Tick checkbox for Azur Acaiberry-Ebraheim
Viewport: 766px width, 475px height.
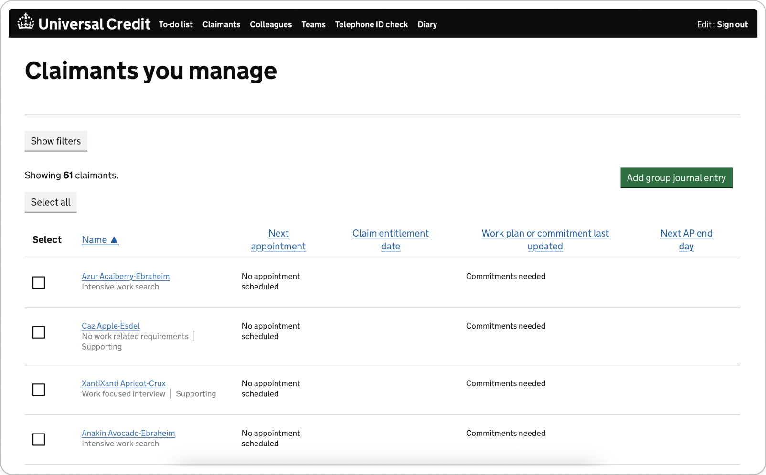(39, 283)
